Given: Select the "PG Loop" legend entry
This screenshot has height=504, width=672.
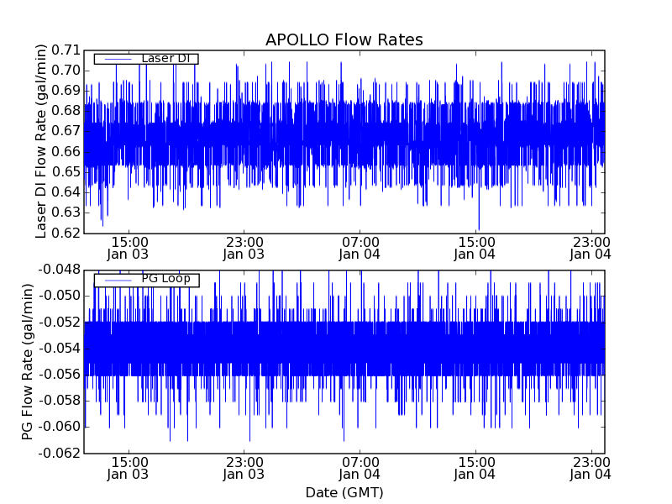Looking at the screenshot, I should pos(146,281).
